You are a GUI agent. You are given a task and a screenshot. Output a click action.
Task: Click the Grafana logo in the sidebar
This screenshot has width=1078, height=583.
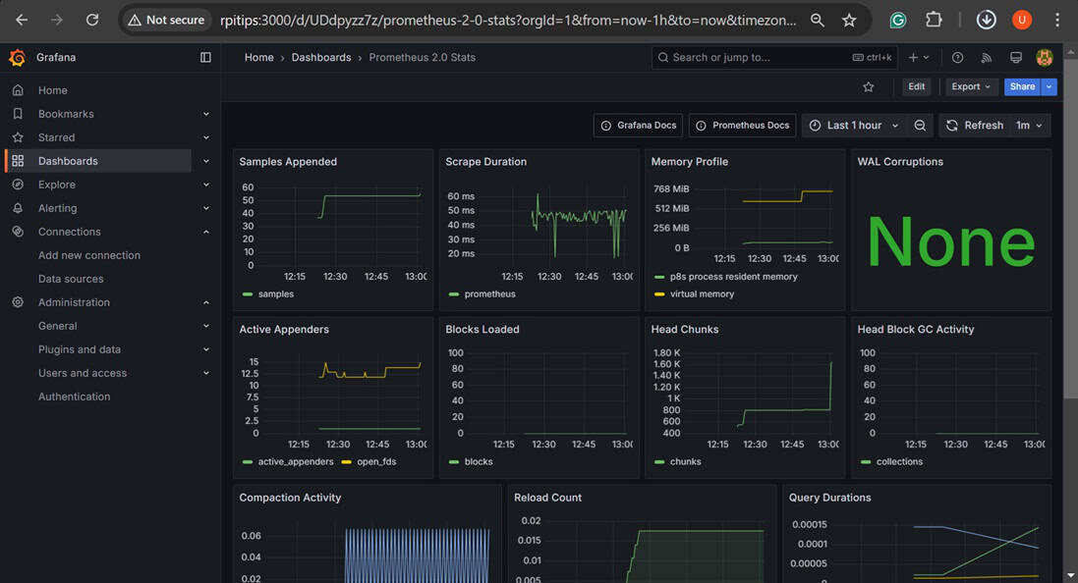click(17, 58)
